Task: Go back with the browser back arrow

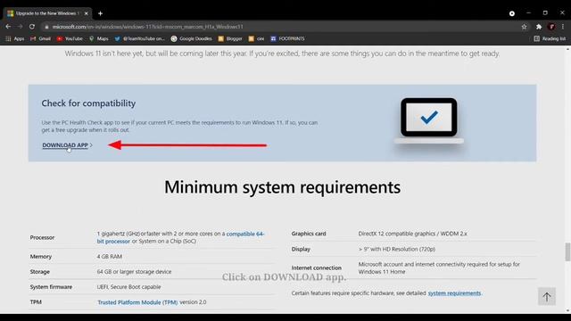Action: (8, 27)
